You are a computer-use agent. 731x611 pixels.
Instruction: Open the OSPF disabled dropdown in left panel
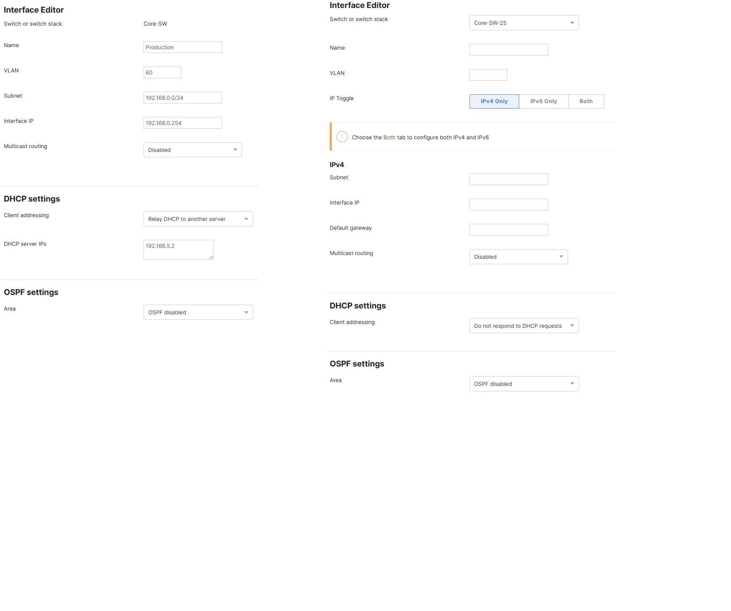[198, 312]
